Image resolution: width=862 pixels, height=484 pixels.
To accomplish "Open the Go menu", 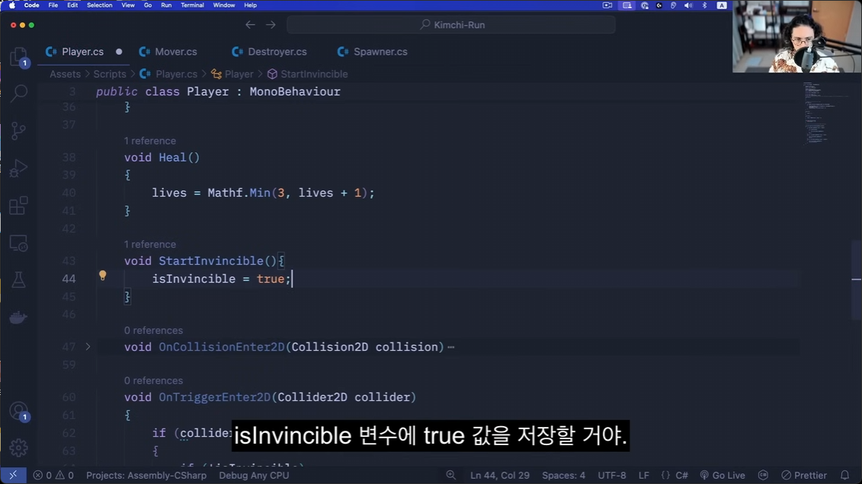I will point(148,5).
